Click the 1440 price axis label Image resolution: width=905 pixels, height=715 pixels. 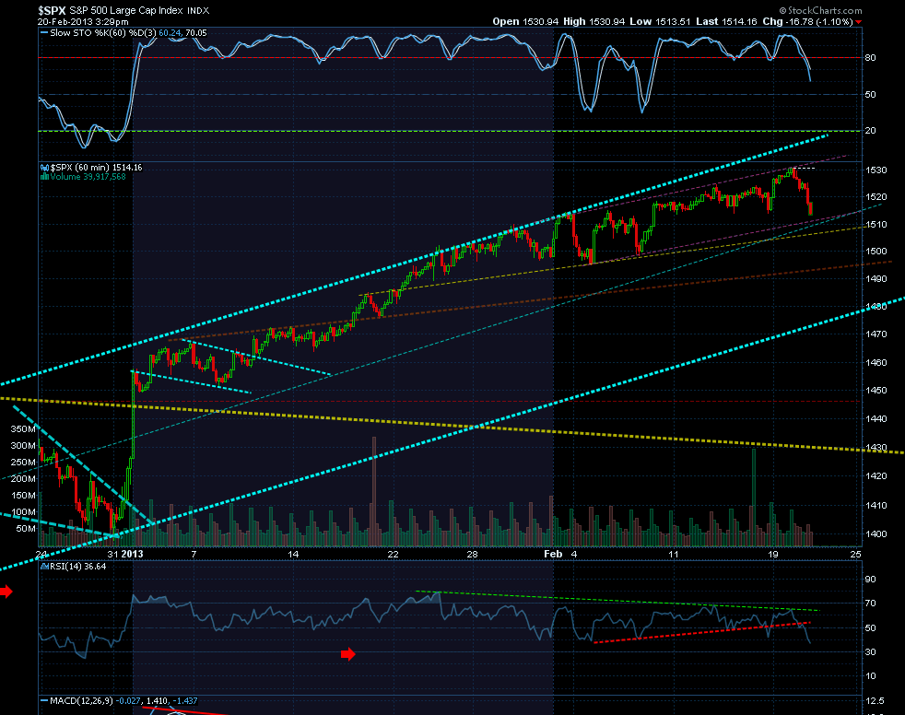[x=876, y=418]
